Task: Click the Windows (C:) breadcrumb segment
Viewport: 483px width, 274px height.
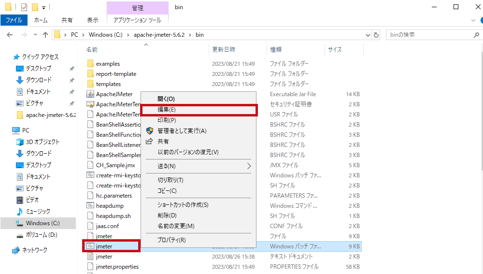Action: coord(105,35)
